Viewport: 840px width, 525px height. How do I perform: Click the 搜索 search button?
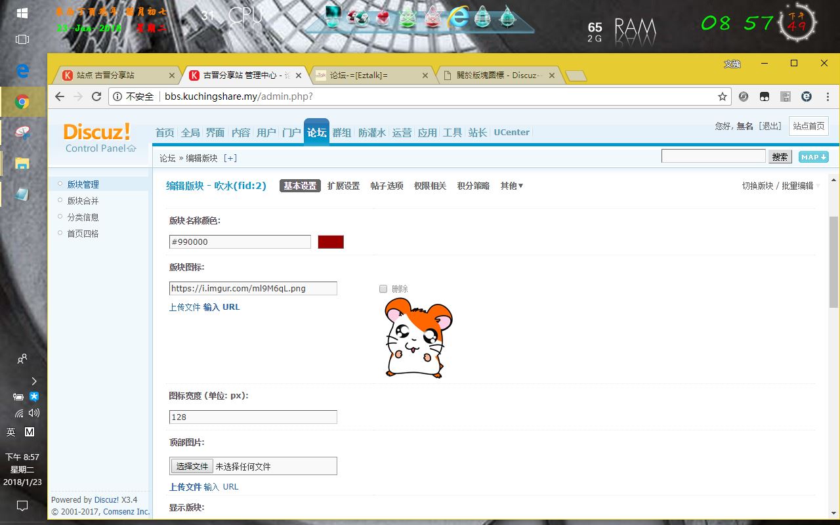pyautogui.click(x=780, y=157)
